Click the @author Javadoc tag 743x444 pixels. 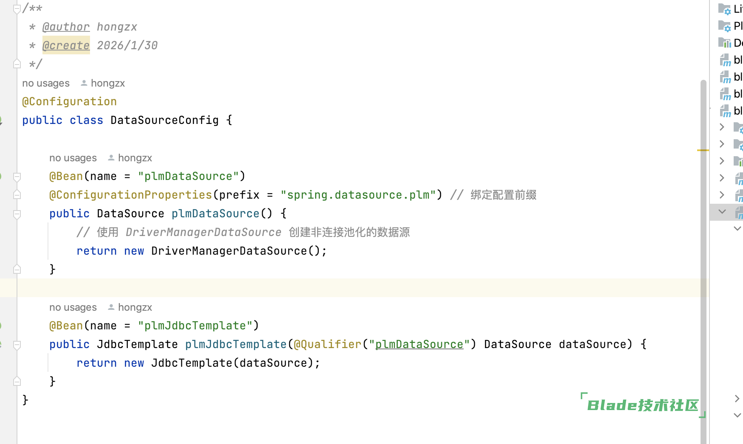point(66,27)
